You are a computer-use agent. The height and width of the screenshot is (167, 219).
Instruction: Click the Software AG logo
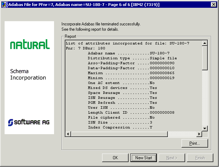pos(29,122)
